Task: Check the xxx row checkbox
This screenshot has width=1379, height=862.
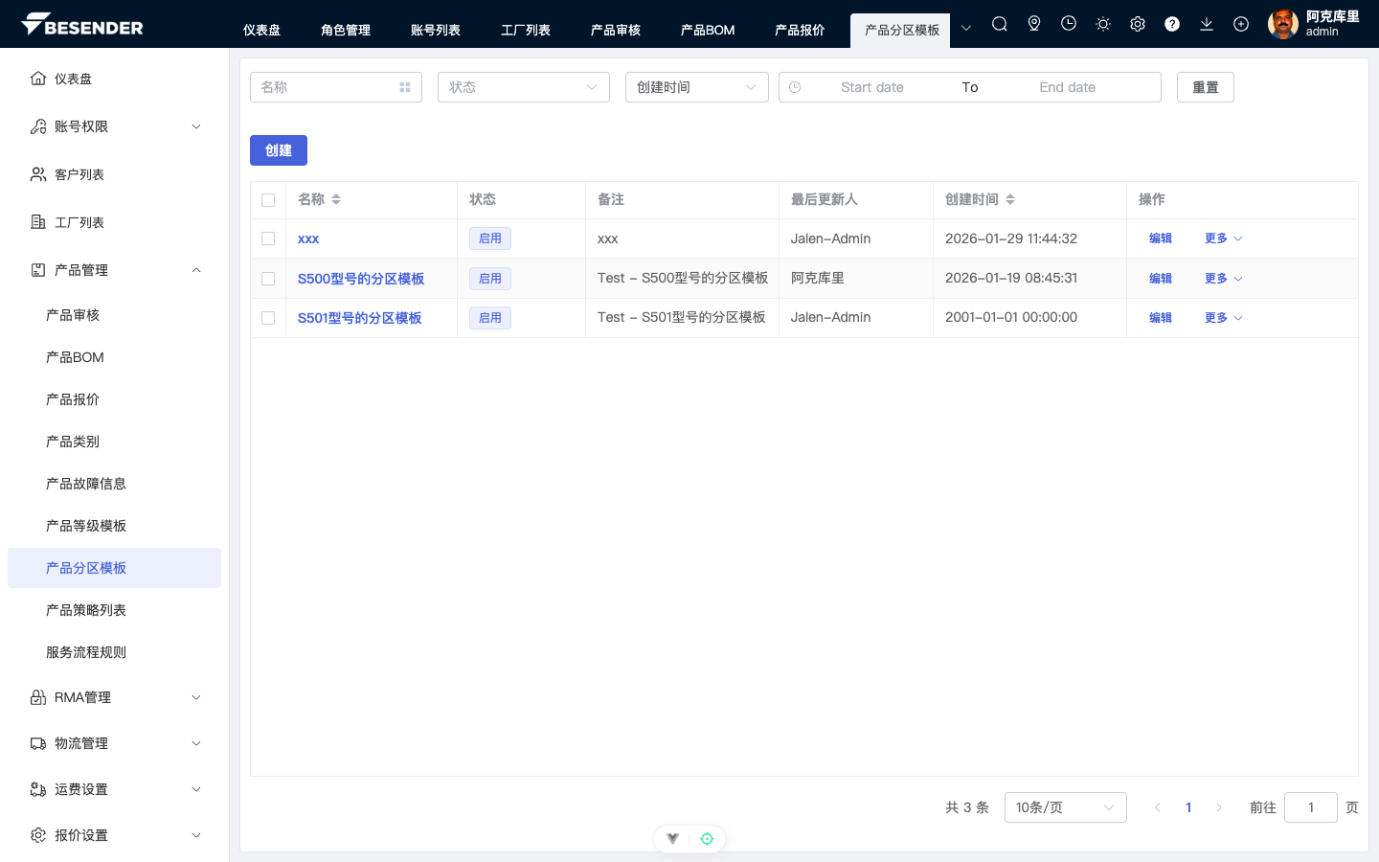Action: pos(268,238)
